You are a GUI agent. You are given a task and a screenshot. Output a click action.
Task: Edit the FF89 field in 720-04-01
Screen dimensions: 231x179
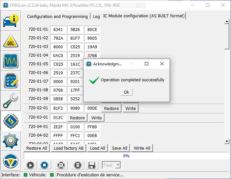pos(92,127)
